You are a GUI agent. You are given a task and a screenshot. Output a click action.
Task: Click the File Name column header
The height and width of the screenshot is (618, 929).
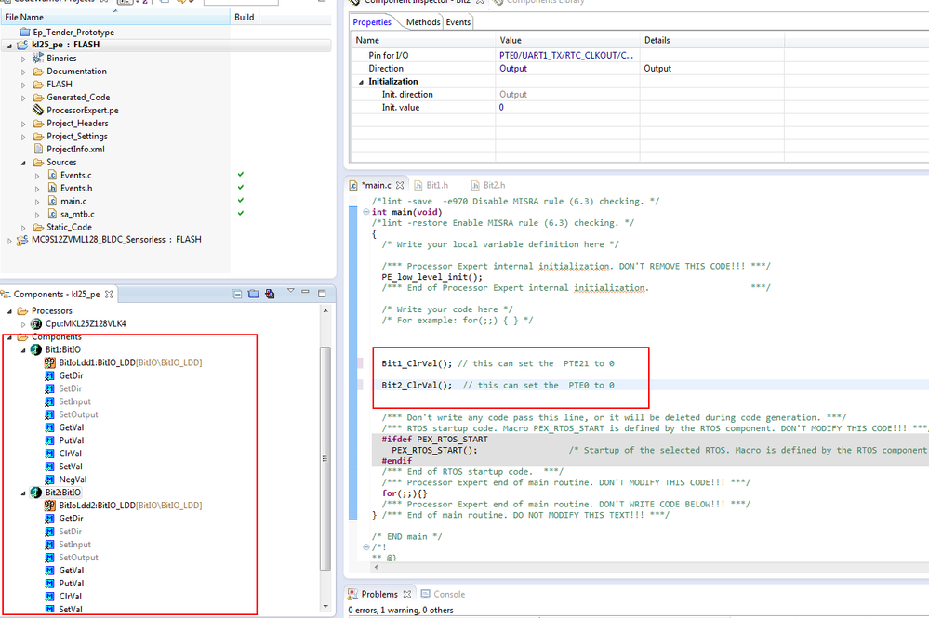115,17
